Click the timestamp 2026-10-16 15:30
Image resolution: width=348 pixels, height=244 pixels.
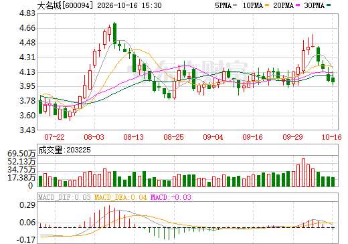click(129, 5)
